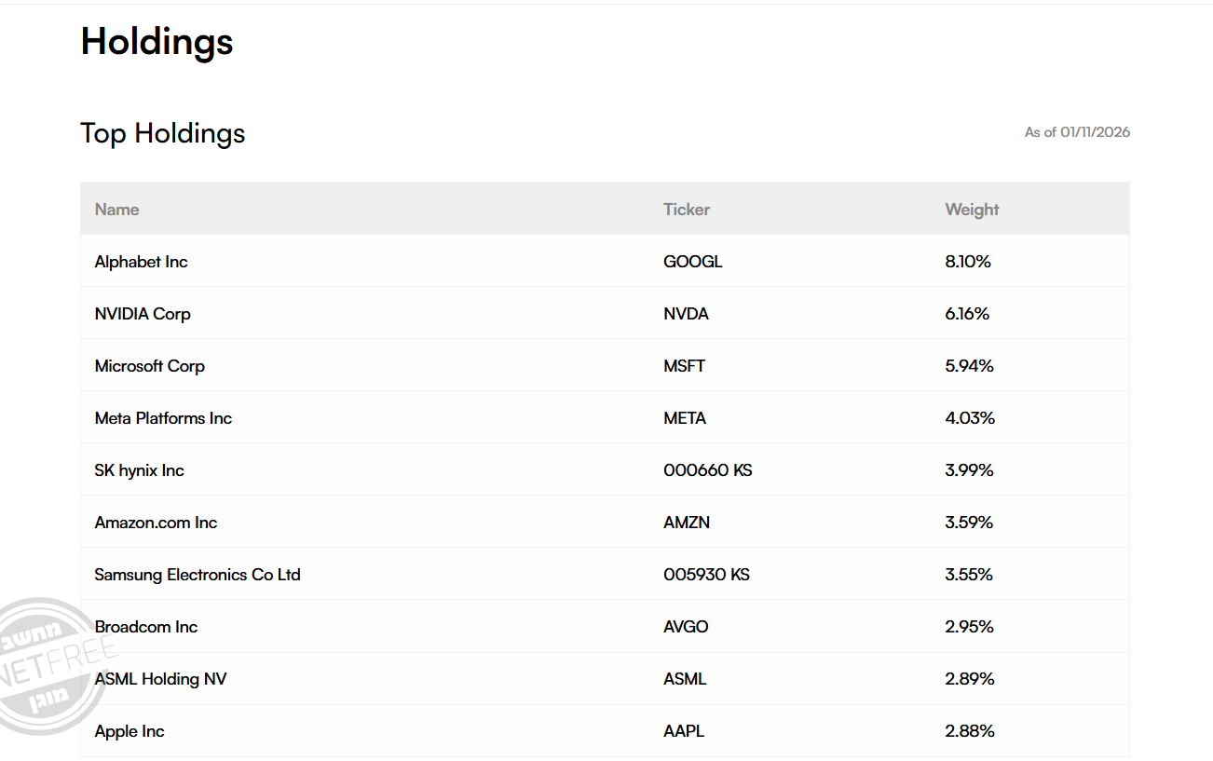Image resolution: width=1213 pixels, height=761 pixels.
Task: Click the Ticker column header
Action: coord(686,210)
